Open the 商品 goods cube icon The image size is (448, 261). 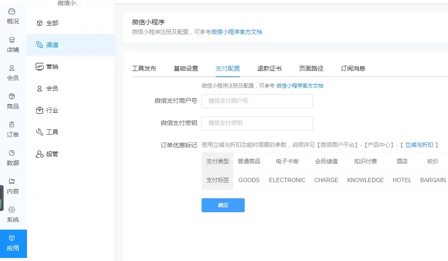click(12, 96)
